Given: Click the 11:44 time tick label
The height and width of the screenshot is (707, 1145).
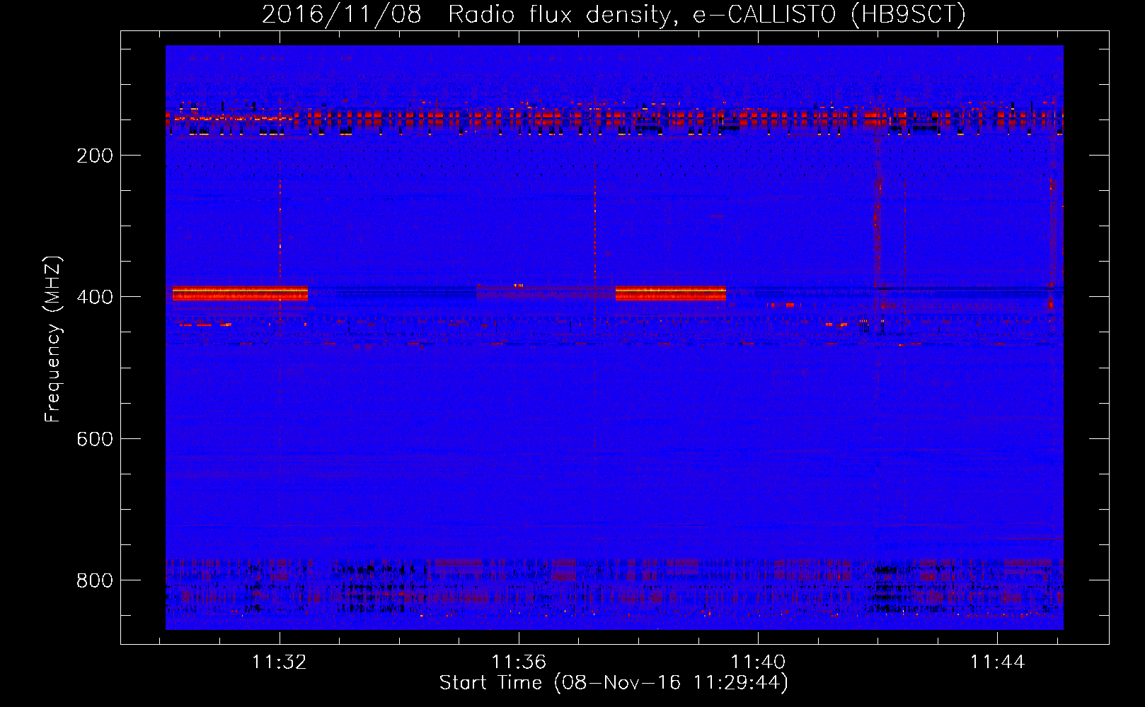Looking at the screenshot, I should [x=997, y=662].
